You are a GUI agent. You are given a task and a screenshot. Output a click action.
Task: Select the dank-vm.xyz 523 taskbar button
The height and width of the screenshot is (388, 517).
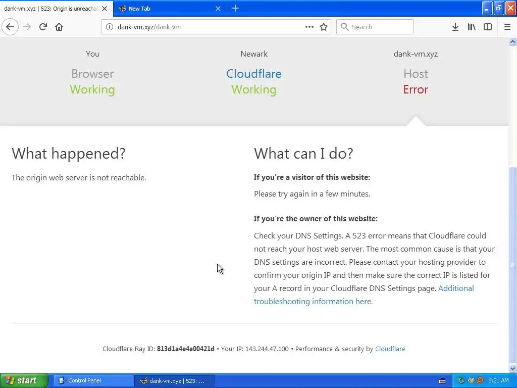(175, 381)
